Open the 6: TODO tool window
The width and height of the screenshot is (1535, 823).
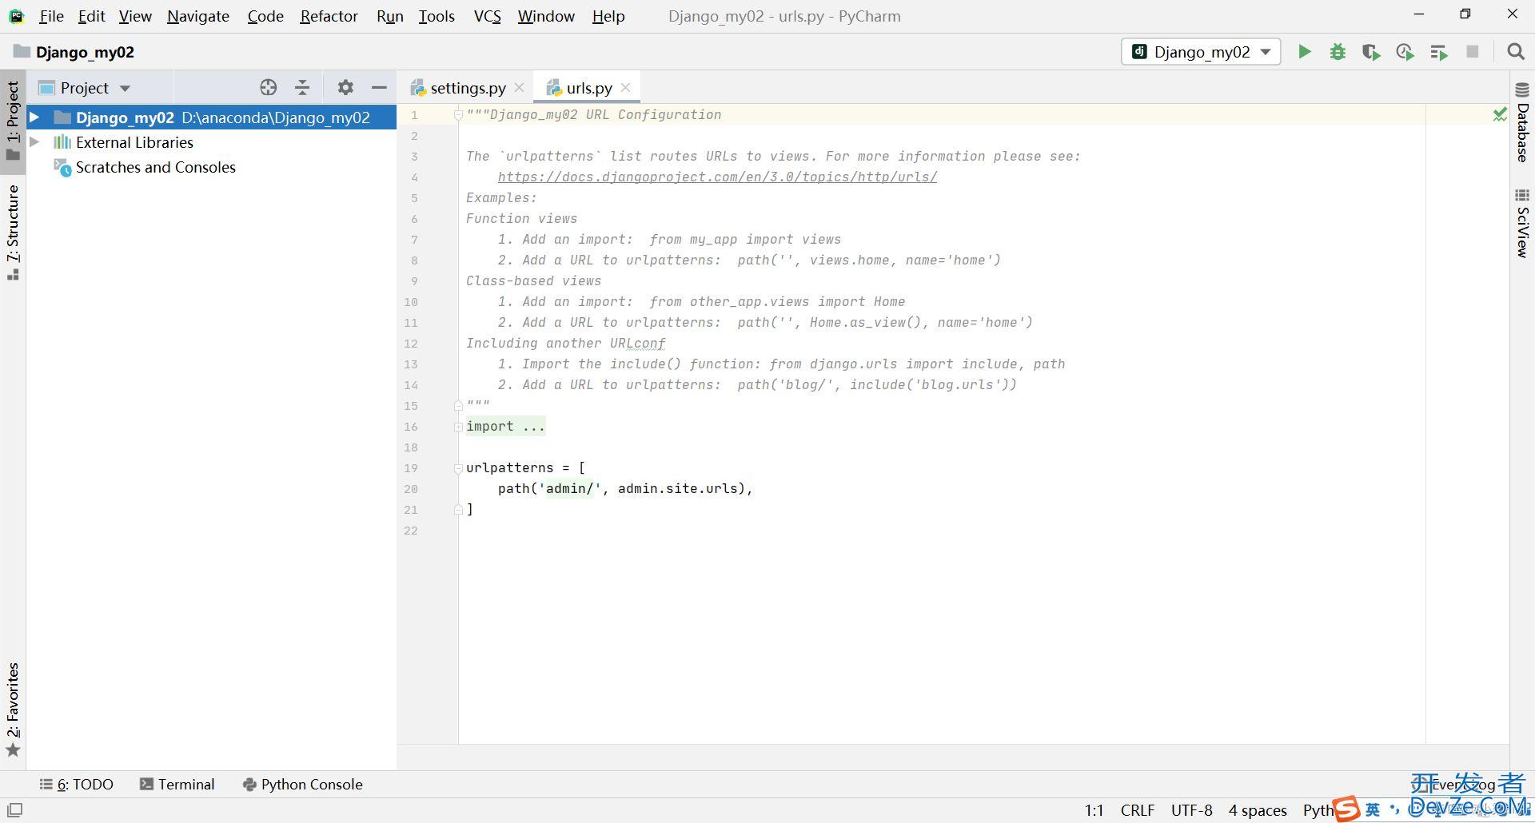(x=77, y=785)
